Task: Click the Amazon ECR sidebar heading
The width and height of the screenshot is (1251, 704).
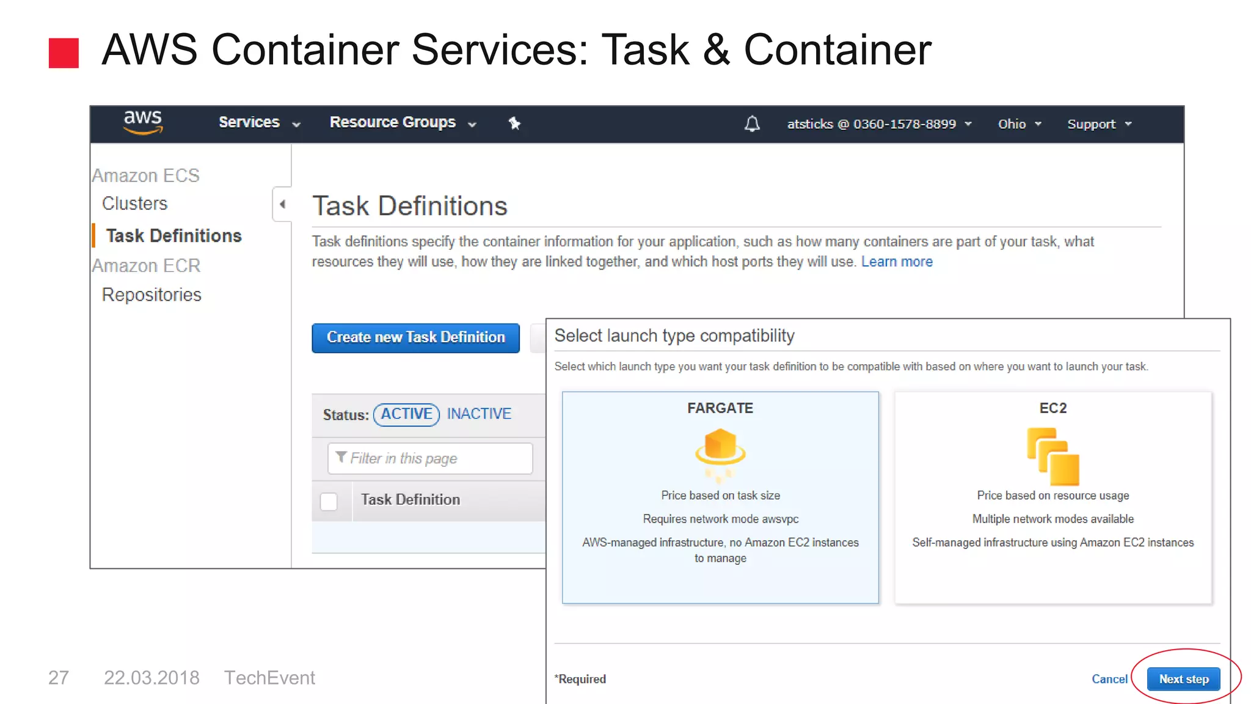Action: [146, 266]
